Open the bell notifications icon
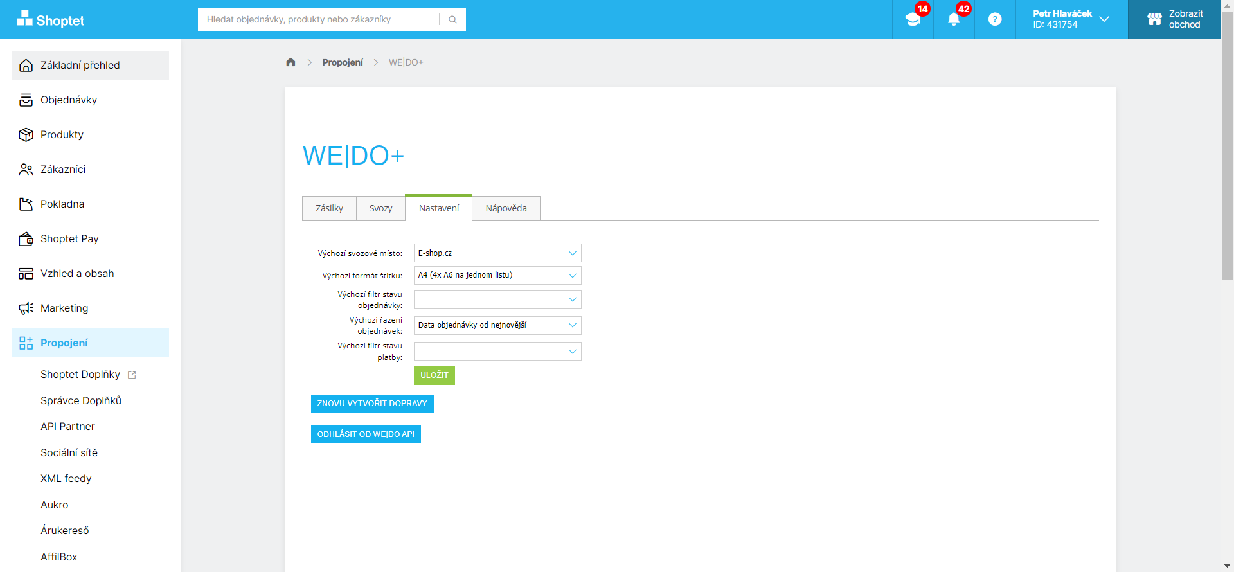 point(954,19)
